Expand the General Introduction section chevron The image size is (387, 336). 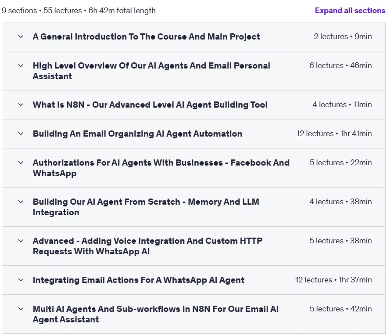(21, 36)
